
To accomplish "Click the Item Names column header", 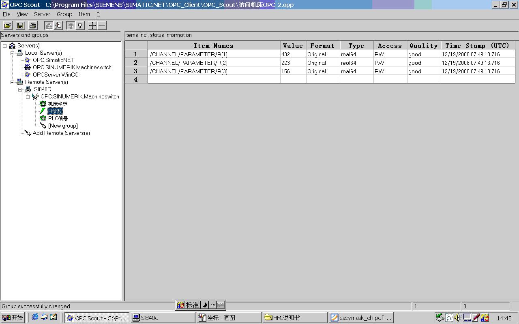I will (214, 46).
